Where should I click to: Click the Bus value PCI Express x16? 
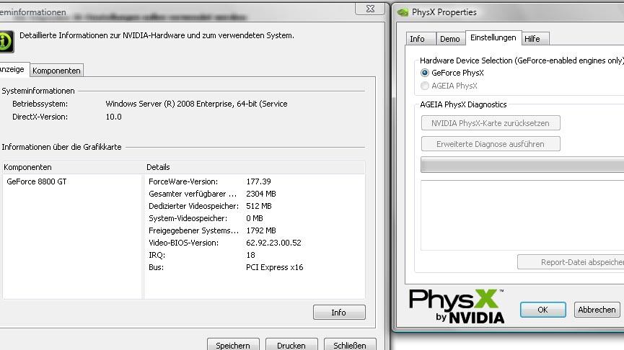(275, 267)
